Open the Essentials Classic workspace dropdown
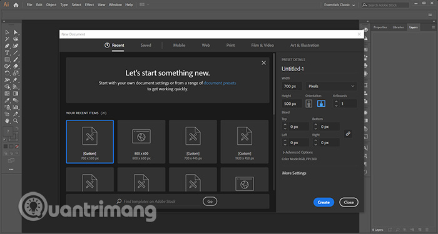 pyautogui.click(x=339, y=5)
